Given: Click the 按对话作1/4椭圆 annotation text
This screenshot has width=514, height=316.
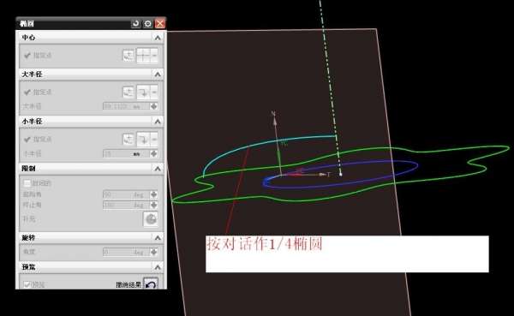Looking at the screenshot, I should point(264,244).
